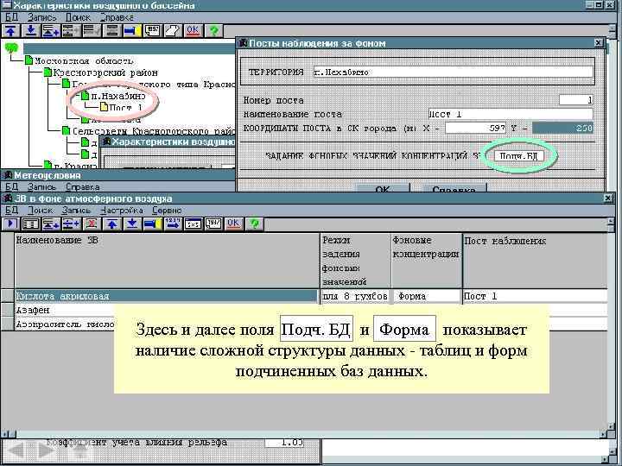Image resolution: width=622 pixels, height=466 pixels.
Task: Open Сервис menu in ЗВ window
Action: [167, 211]
